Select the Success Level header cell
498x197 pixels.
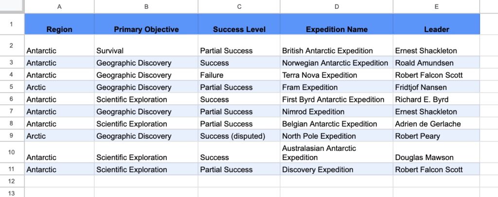(239, 29)
